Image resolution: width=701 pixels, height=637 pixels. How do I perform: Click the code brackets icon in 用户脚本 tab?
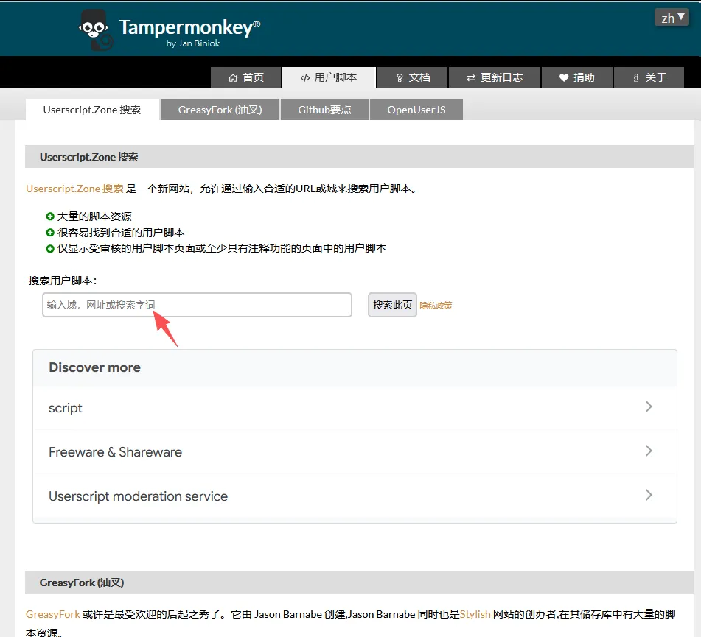(305, 78)
